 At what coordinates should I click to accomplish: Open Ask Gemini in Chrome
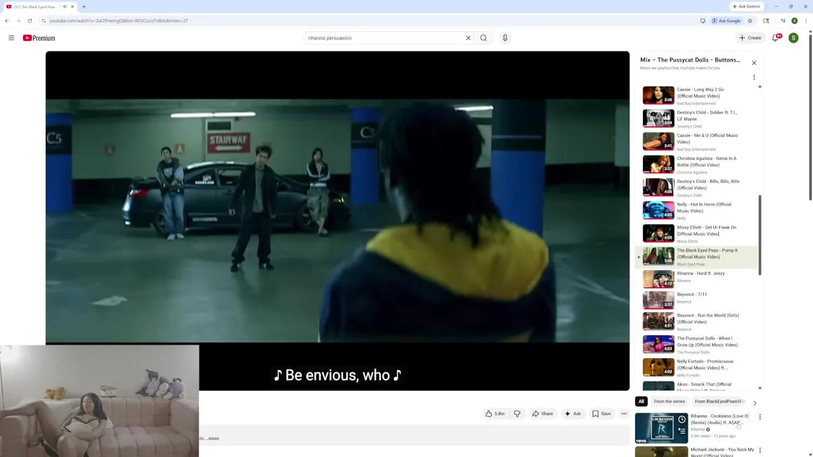(746, 6)
